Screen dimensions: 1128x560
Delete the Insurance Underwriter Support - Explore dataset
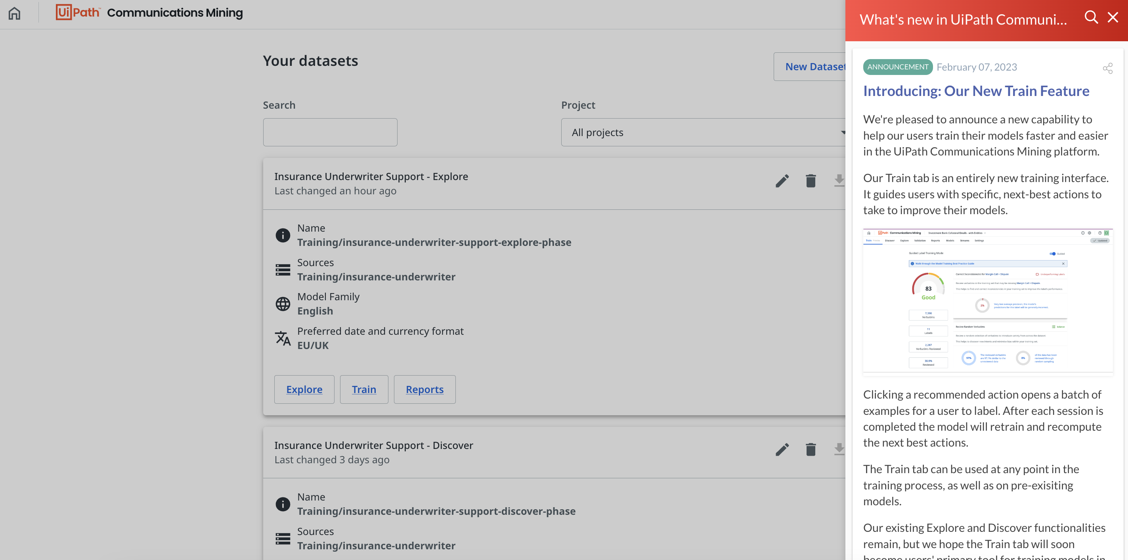[811, 180]
